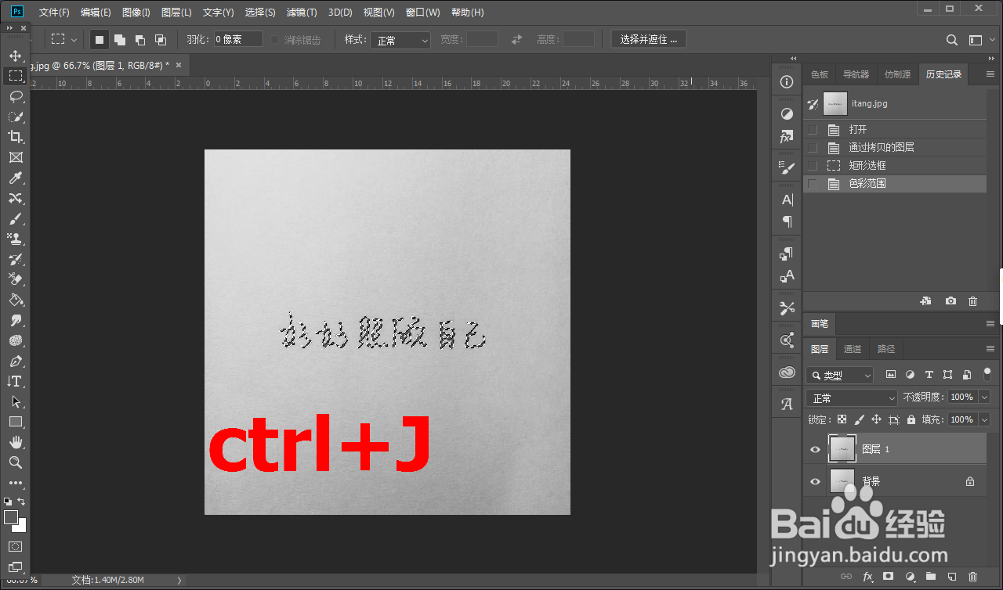The image size is (1003, 590).
Task: Click the foreground color swatch
Action: pyautogui.click(x=11, y=517)
